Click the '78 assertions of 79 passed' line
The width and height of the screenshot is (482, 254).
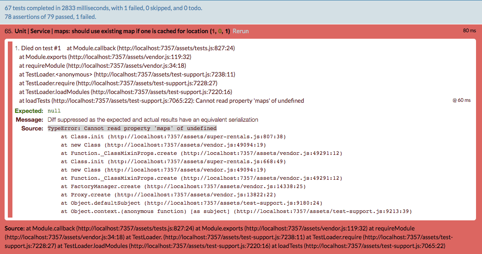(51, 17)
